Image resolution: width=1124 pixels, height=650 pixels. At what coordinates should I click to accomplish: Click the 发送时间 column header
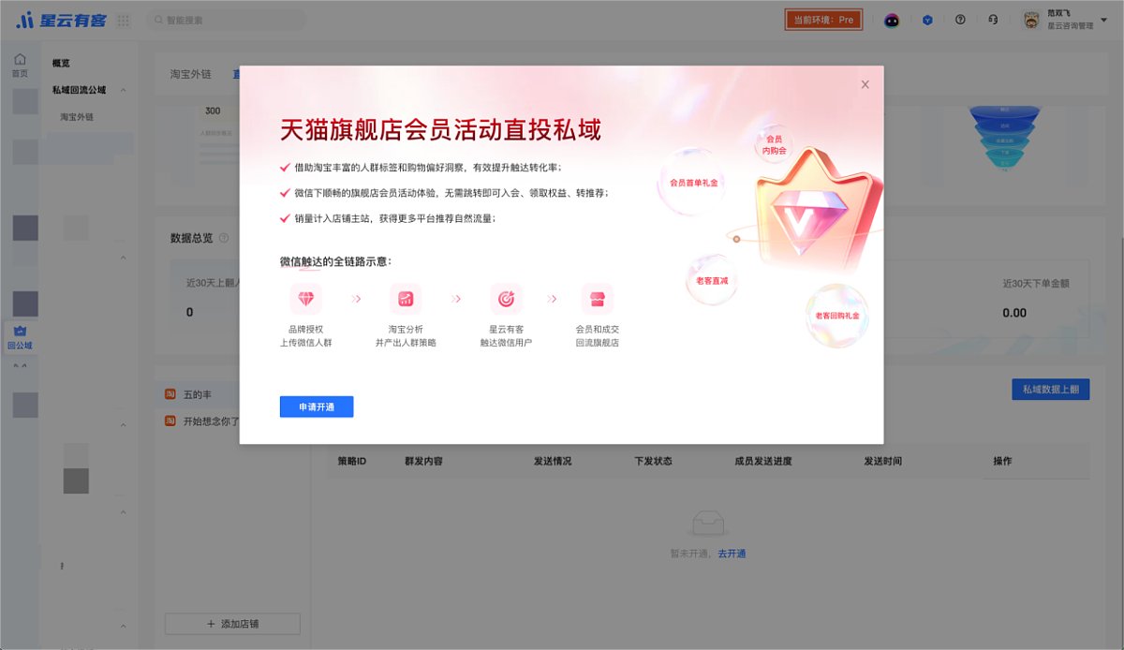(883, 462)
